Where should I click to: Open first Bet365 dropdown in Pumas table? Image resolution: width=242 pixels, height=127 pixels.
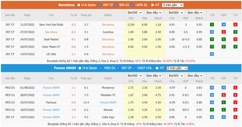(x=134, y=76)
